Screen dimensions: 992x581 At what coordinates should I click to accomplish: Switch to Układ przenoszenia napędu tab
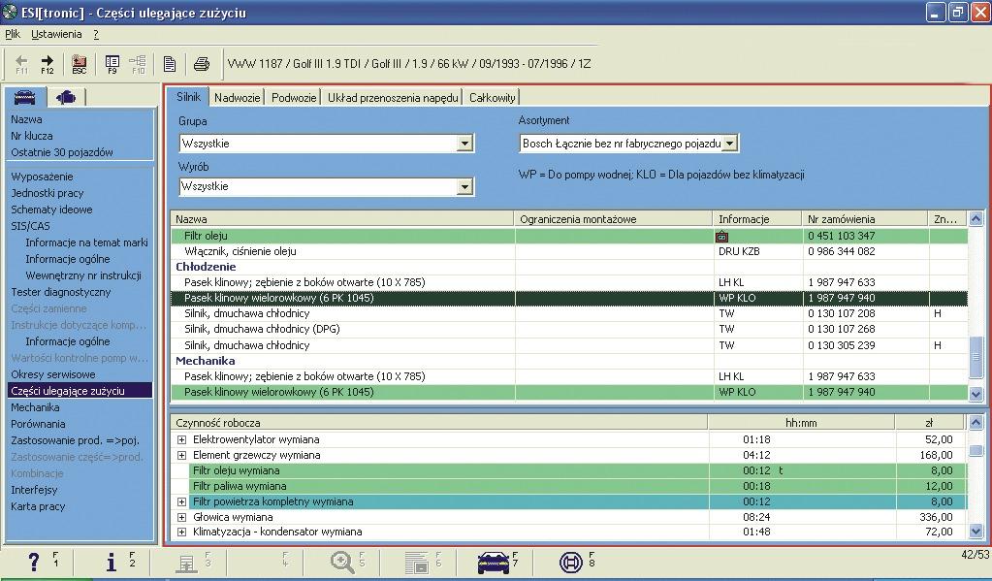[x=393, y=97]
